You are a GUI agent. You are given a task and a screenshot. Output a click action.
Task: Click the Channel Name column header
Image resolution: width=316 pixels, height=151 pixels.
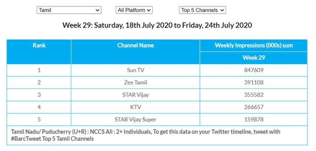(x=135, y=45)
